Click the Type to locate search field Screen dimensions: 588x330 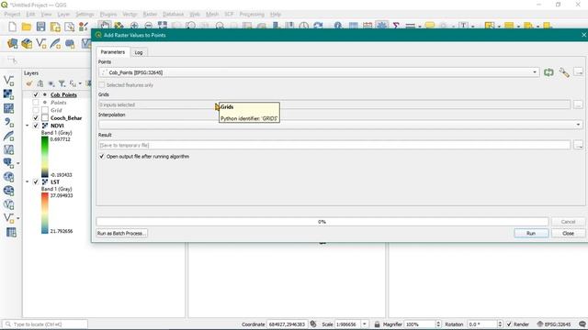[45, 324]
